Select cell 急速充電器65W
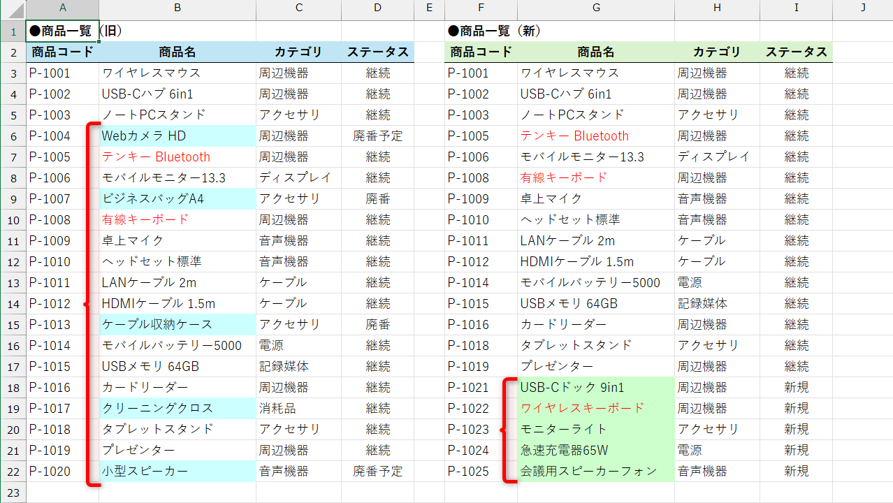This screenshot has width=893, height=503. [x=596, y=451]
